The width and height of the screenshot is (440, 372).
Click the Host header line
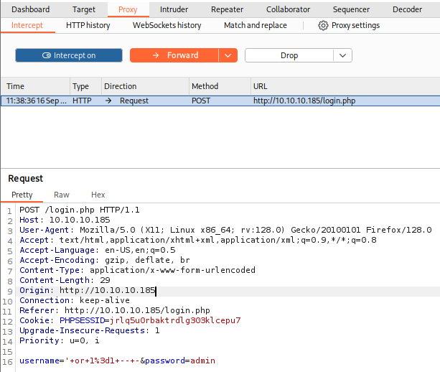click(x=65, y=220)
